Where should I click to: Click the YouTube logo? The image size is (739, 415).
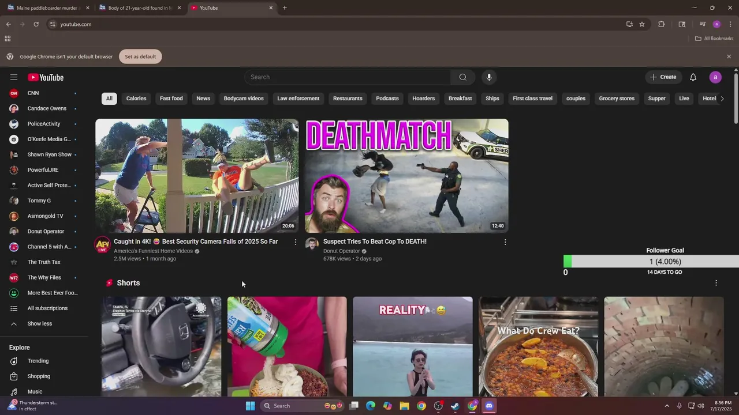click(x=46, y=77)
